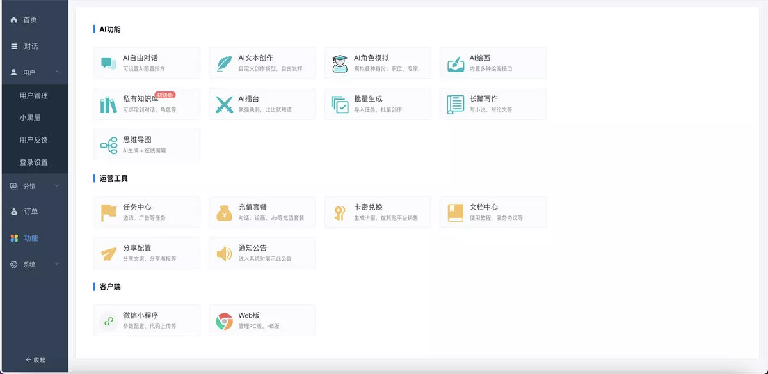Open the 私有知识库 feature card
The width and height of the screenshot is (768, 374).
[147, 104]
